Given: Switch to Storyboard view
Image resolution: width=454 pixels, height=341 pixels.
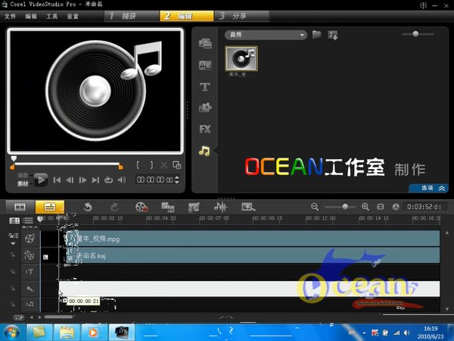Looking at the screenshot, I should [x=20, y=206].
